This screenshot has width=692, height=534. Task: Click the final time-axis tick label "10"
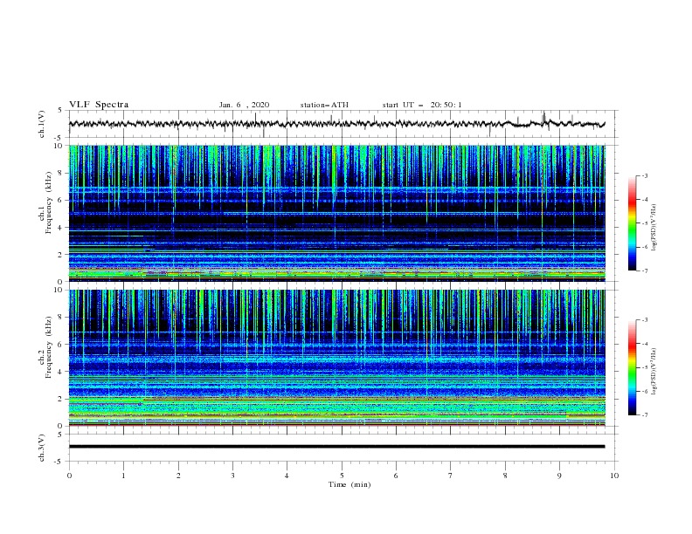pyautogui.click(x=614, y=476)
